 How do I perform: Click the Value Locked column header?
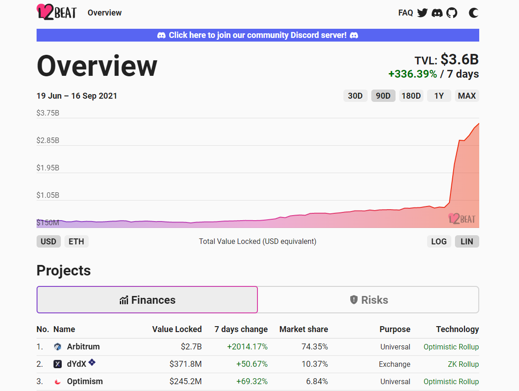[177, 329]
